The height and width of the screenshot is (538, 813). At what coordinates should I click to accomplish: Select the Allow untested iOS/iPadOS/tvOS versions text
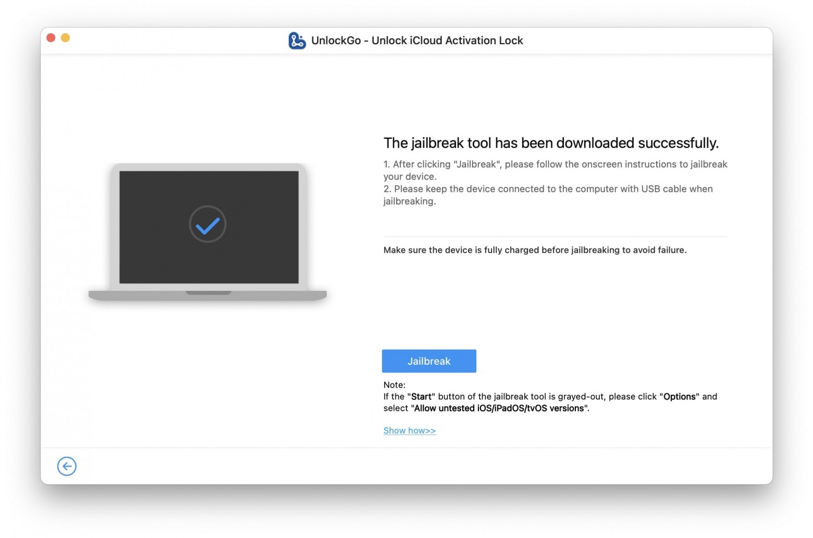click(x=498, y=408)
